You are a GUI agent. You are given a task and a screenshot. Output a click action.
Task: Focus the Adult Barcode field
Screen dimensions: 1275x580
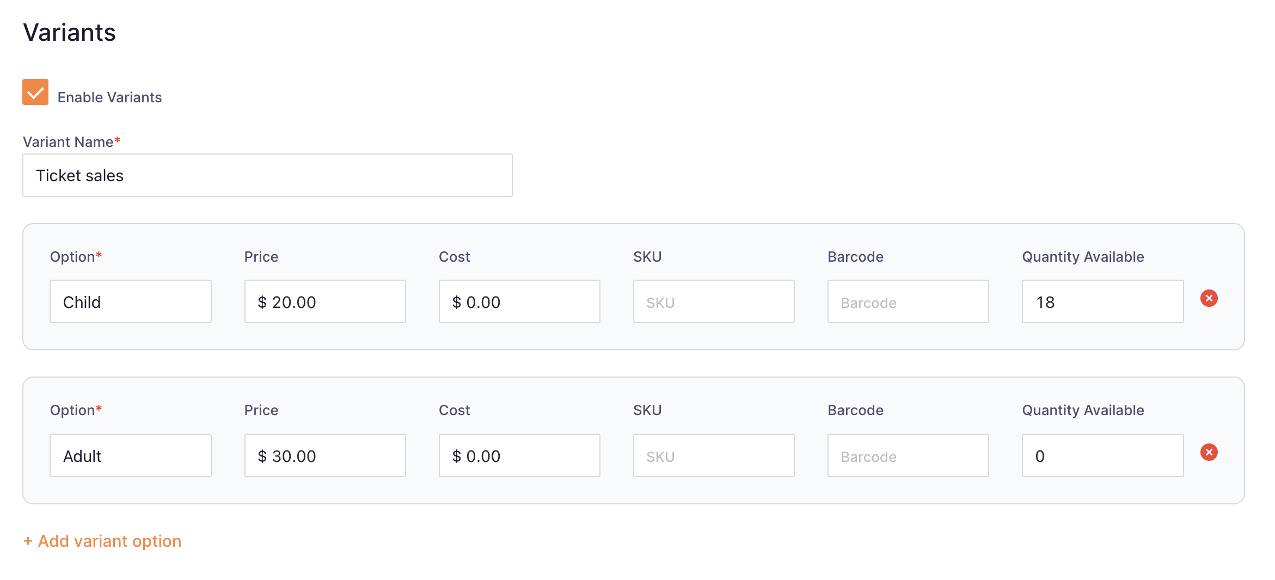[x=908, y=455]
